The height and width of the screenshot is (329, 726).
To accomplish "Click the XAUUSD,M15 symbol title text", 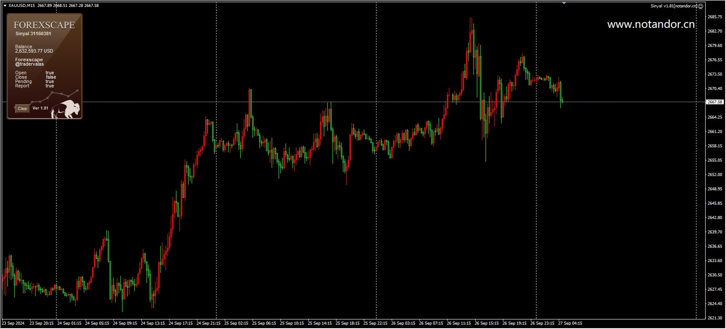I will pyautogui.click(x=23, y=6).
